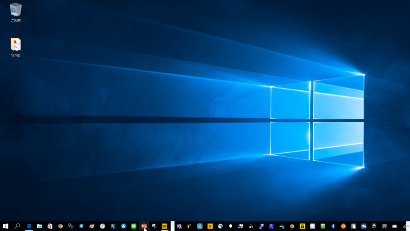Click the yellow play-button tray icon
The width and height of the screenshot is (410, 231).
tap(210, 226)
